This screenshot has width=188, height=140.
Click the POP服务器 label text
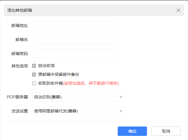click(17, 97)
